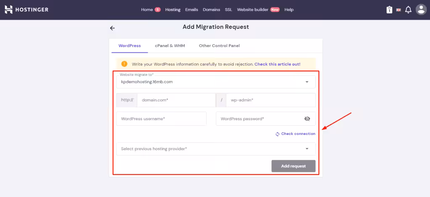Switch to the cPanel & WHM tab
This screenshot has height=197, width=430.
[170, 46]
